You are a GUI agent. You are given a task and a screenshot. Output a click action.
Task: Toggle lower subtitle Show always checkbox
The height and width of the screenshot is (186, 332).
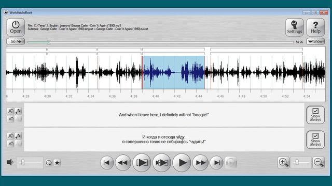[x=315, y=139]
